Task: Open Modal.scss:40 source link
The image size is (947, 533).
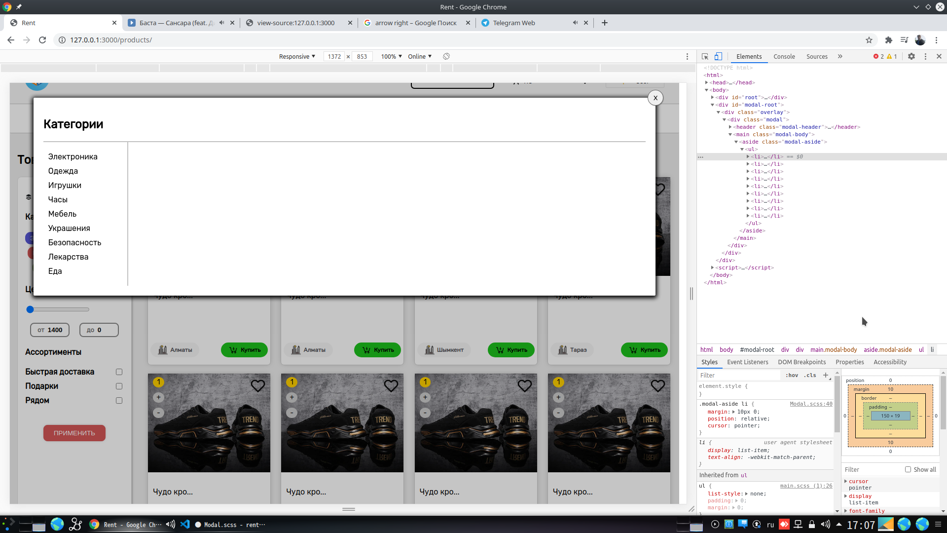Action: 811,404
